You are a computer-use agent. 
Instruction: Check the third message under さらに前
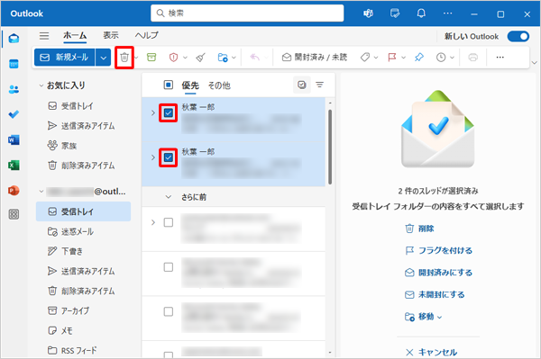tap(169, 312)
